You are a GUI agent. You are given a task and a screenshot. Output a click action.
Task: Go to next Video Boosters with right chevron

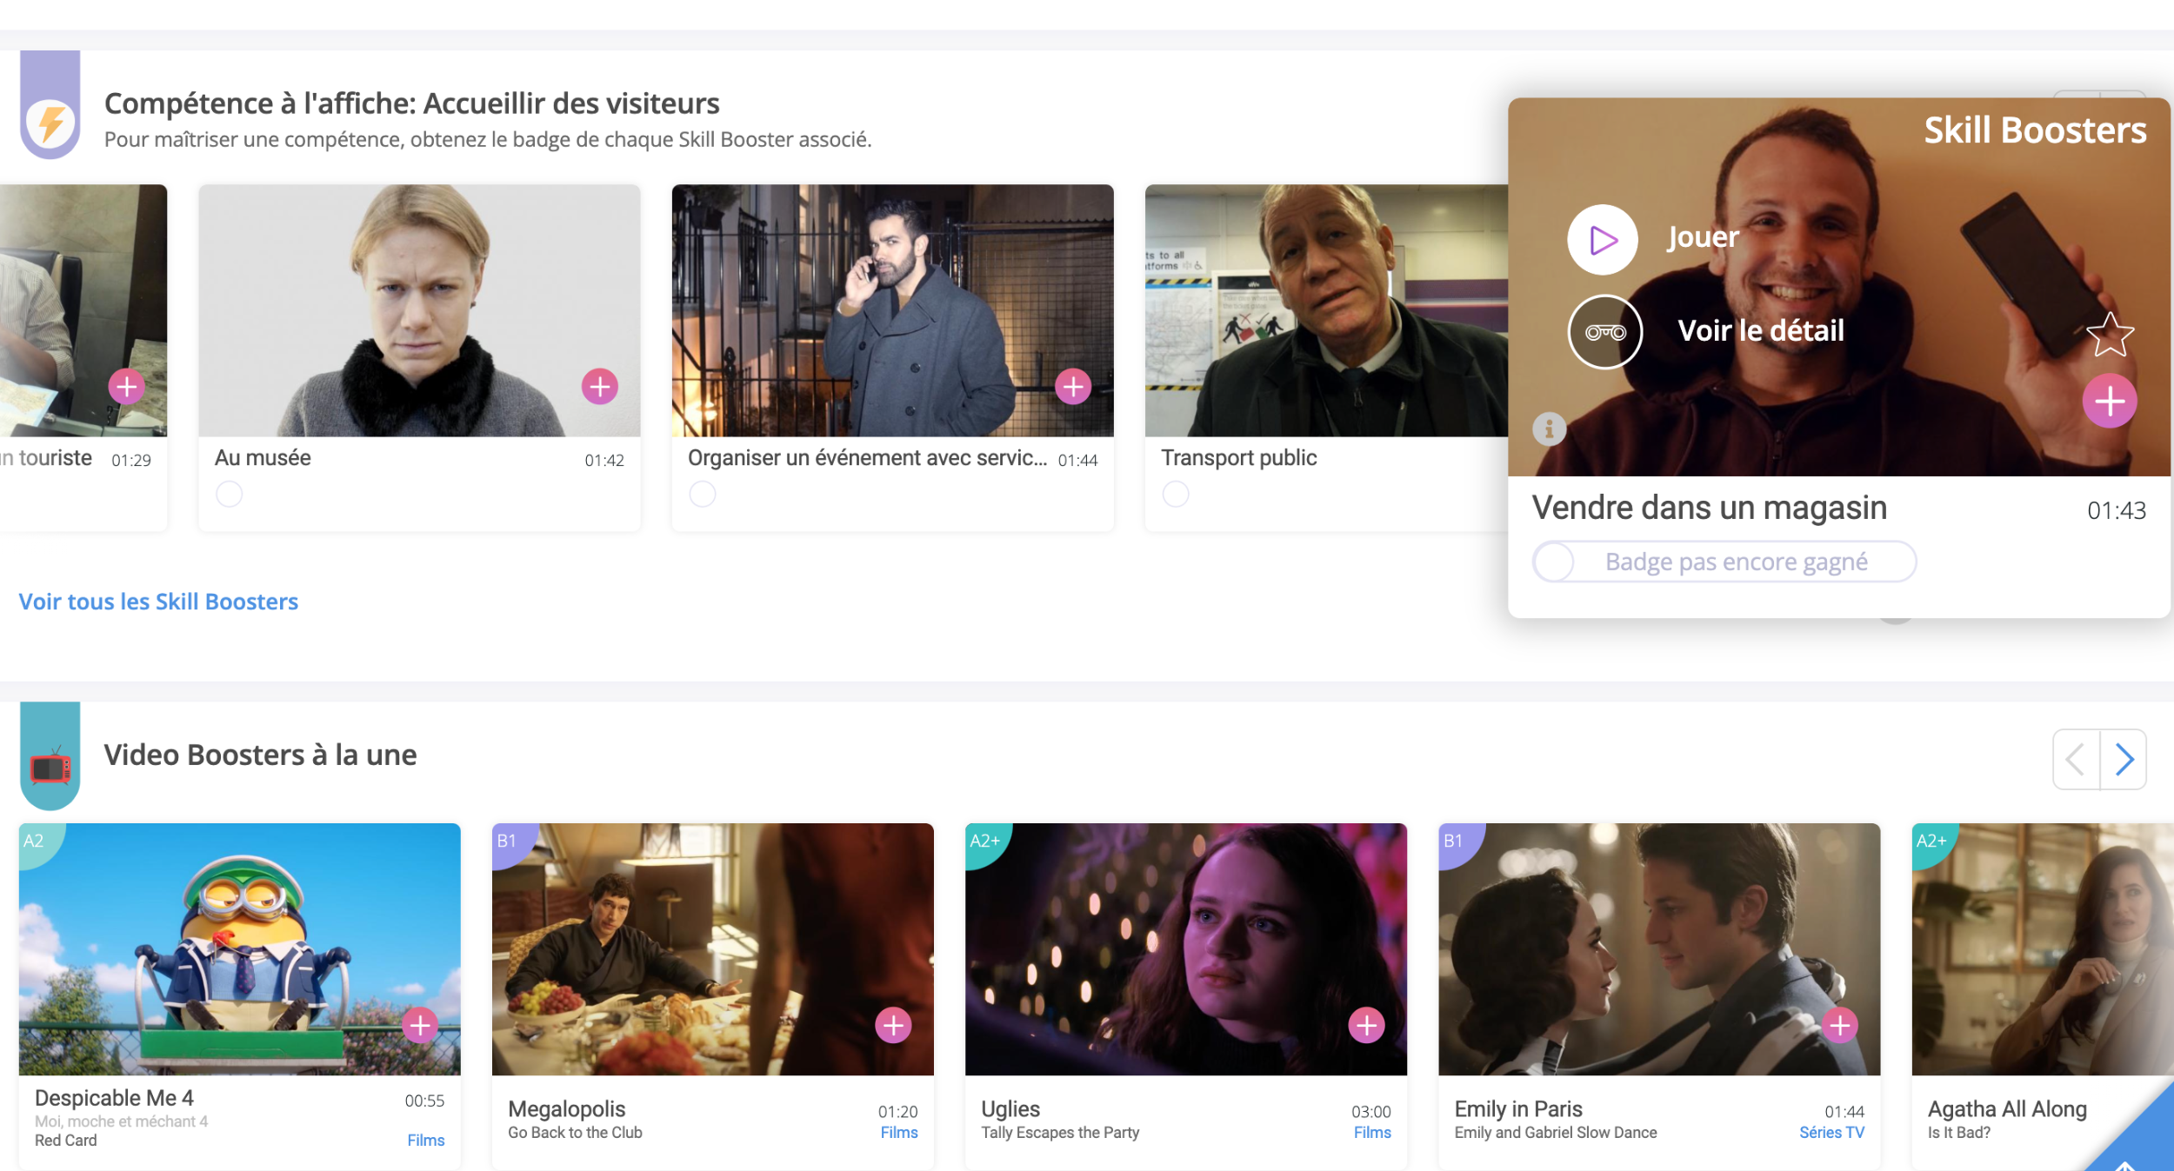(2124, 760)
